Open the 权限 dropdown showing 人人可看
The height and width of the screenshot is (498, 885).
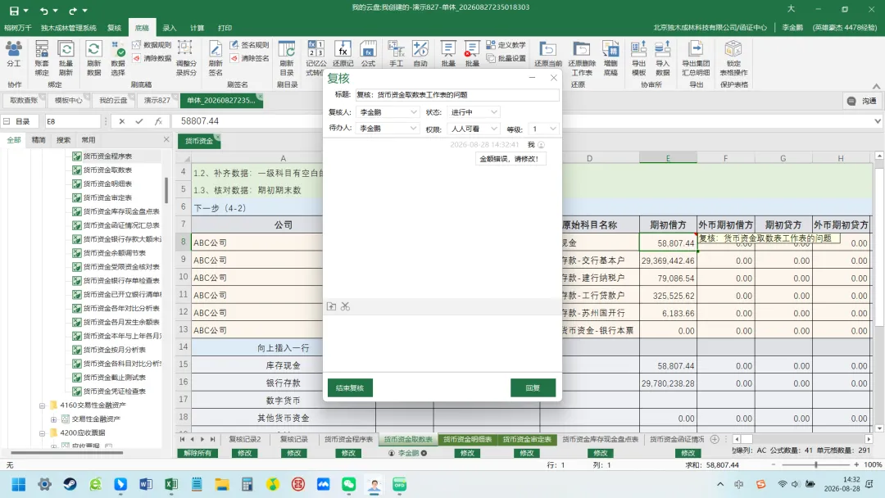[x=473, y=129]
